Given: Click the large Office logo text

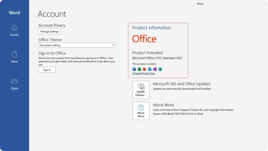Looking at the screenshot, I should pyautogui.click(x=144, y=39).
